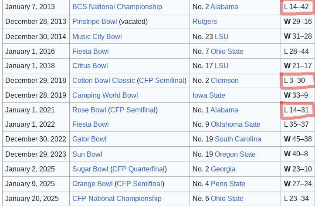315x207 pixels.
Task: Open the Sugar Bowl link
Action: (90, 169)
